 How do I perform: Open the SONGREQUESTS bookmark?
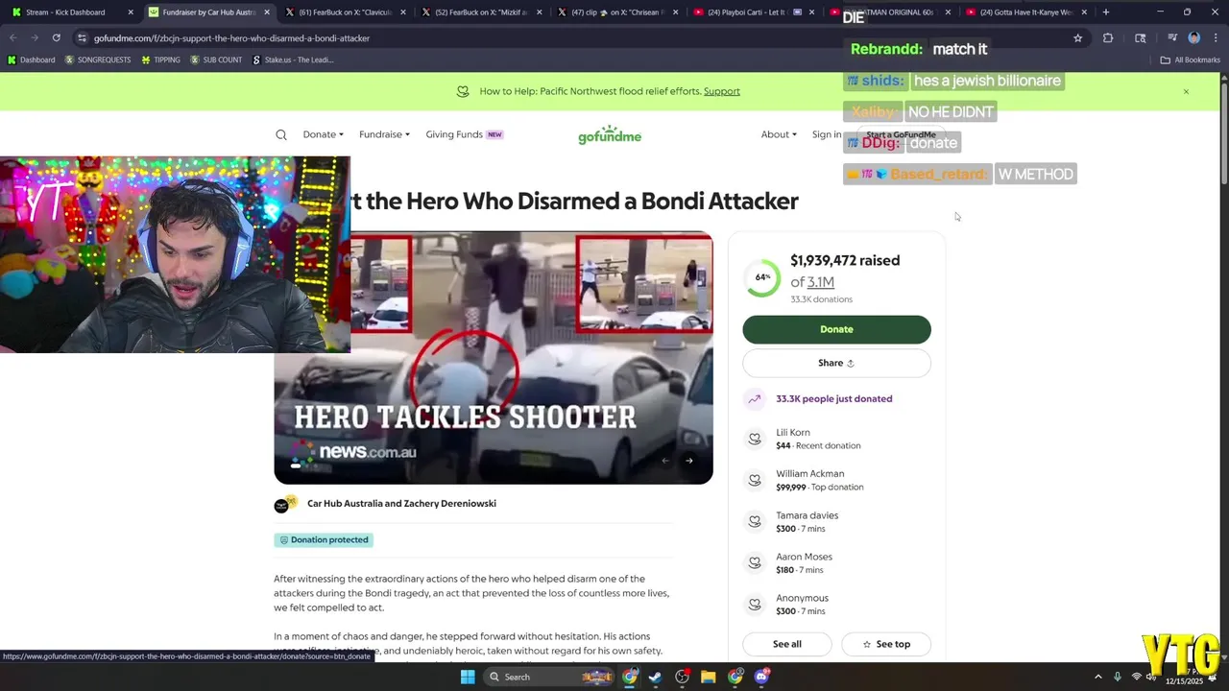(99, 60)
